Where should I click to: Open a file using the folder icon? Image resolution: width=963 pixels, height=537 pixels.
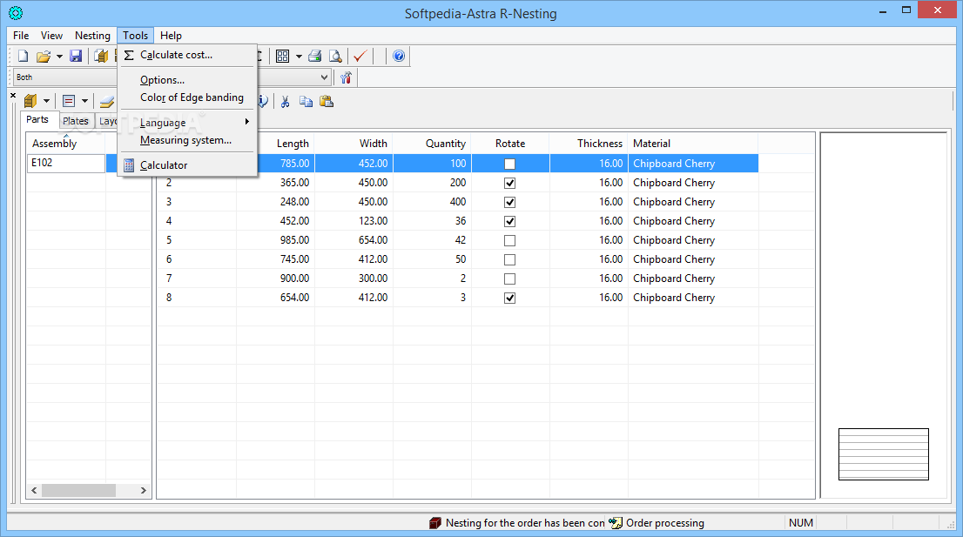click(x=43, y=57)
